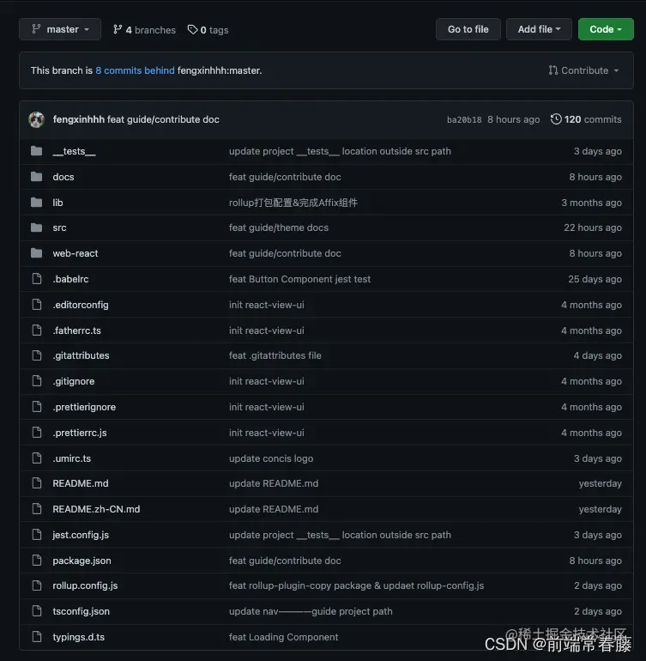Click the tsconfig.json file icon
Image resolution: width=646 pixels, height=661 pixels.
37,611
